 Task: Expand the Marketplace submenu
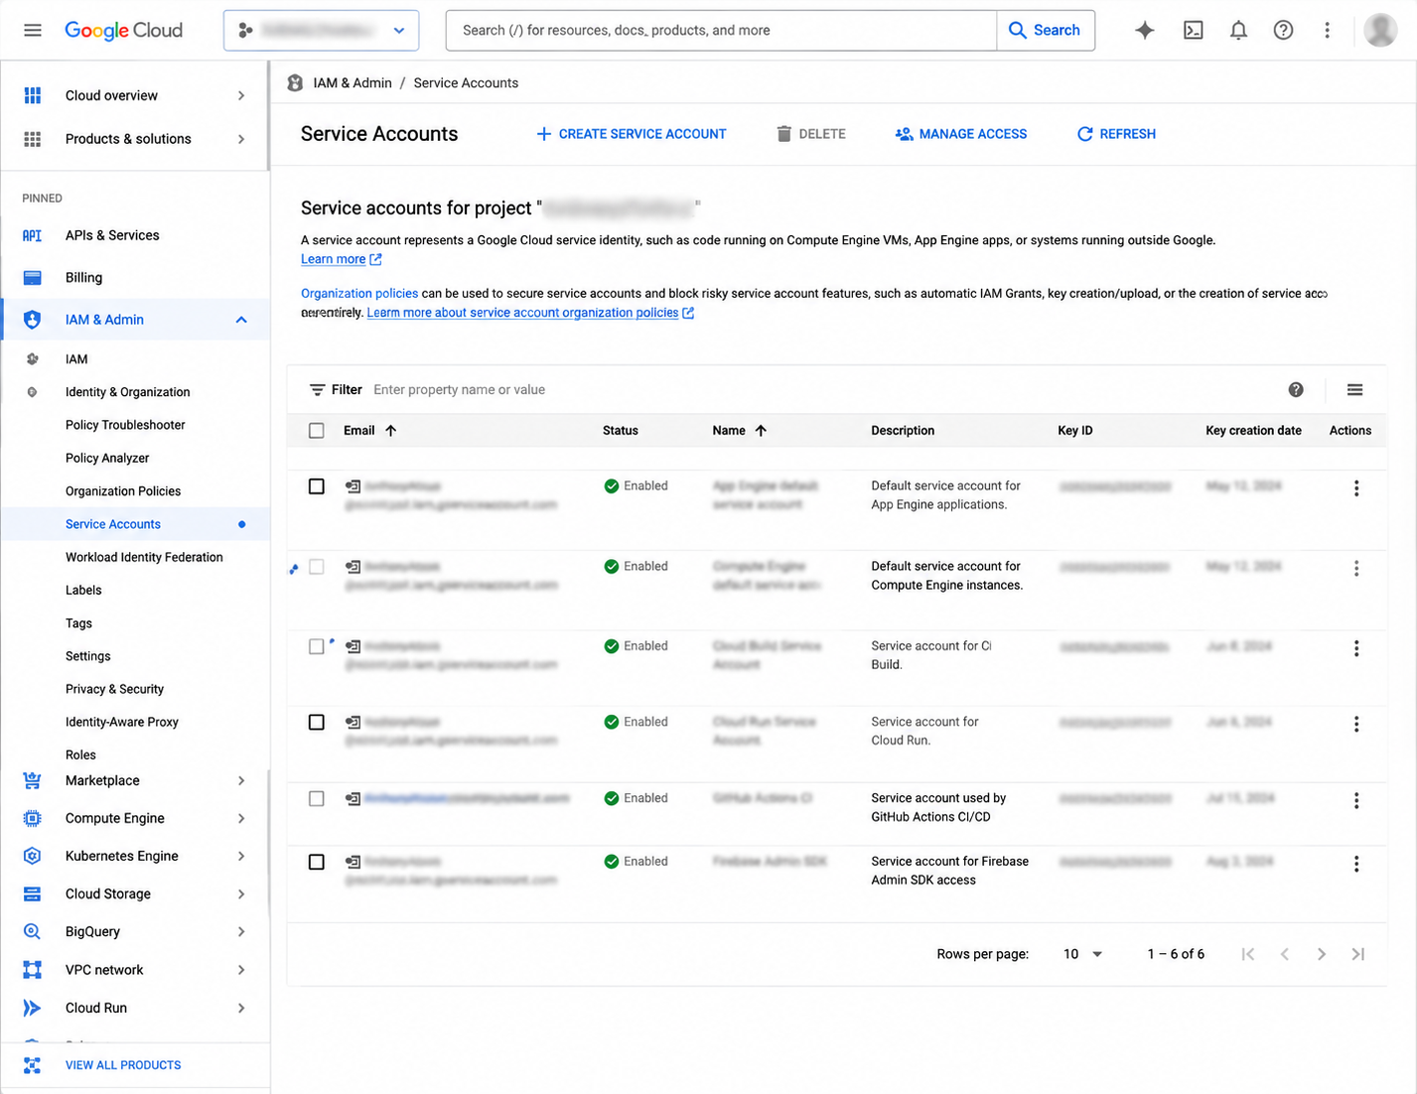pos(241,781)
